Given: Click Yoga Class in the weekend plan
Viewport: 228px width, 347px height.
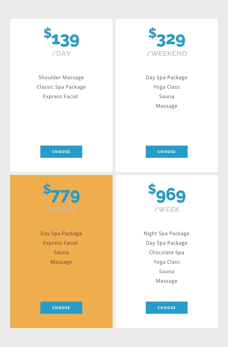Looking at the screenshot, I should (167, 87).
